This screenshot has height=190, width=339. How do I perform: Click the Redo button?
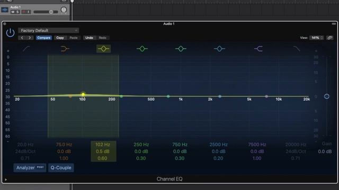pos(102,37)
